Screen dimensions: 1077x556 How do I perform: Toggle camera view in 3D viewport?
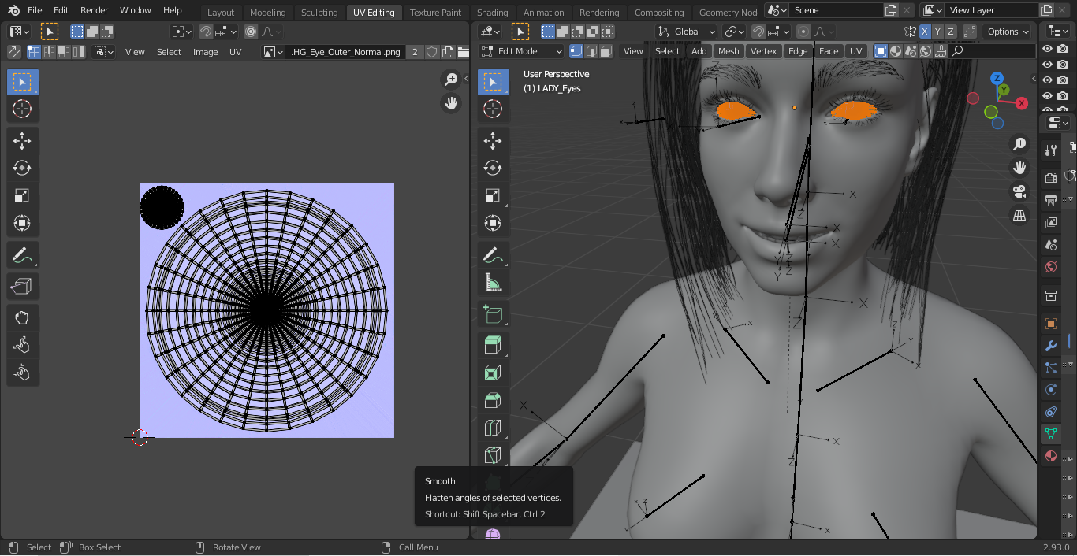point(1019,191)
